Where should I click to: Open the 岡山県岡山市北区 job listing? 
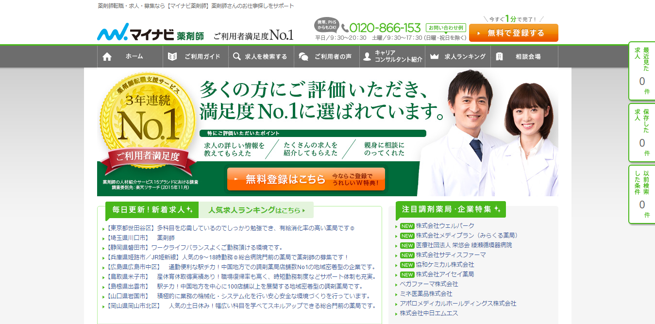click(241, 306)
